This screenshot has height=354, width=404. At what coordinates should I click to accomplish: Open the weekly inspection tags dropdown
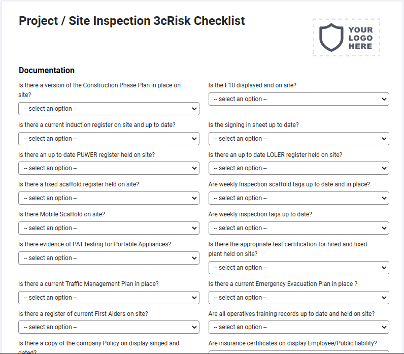pos(298,228)
